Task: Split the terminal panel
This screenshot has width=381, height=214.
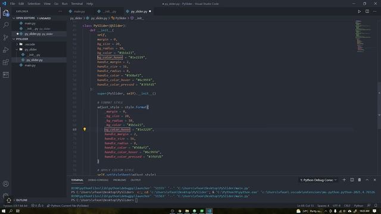Action: point(352,180)
